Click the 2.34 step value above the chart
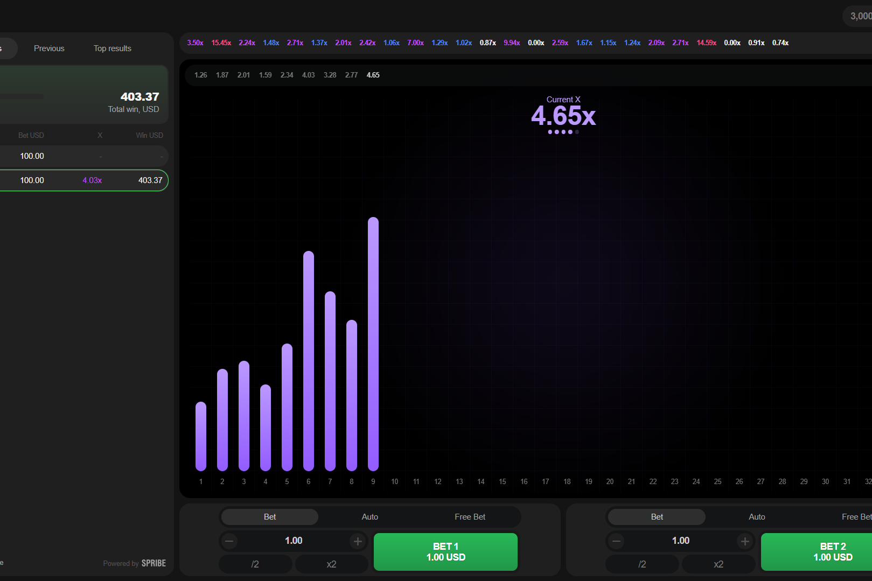 point(287,75)
